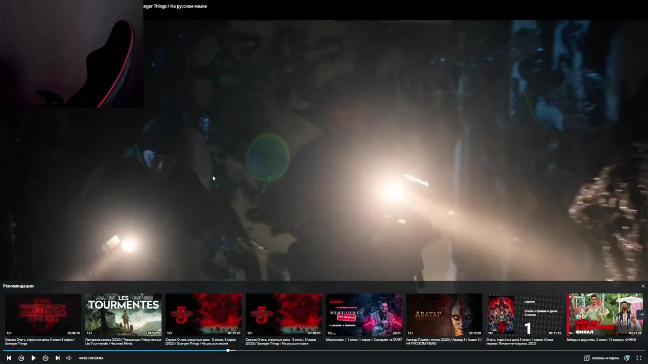Toggle fullscreen mode
Screen dimensions: 648x364
639,358
